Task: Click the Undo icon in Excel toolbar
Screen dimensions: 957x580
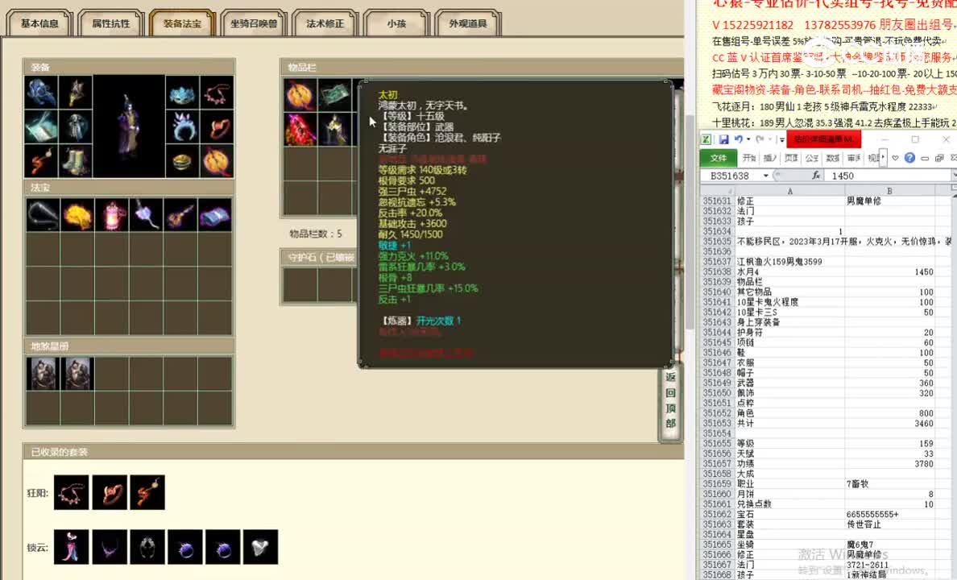Action: tap(739, 139)
